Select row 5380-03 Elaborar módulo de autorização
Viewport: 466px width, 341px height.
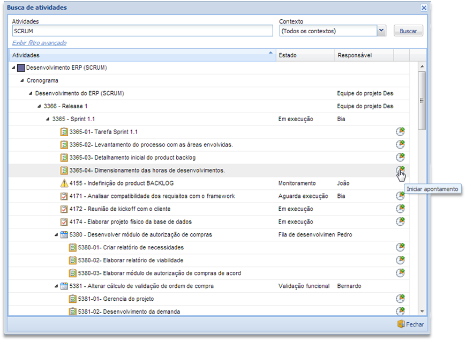tap(209, 273)
